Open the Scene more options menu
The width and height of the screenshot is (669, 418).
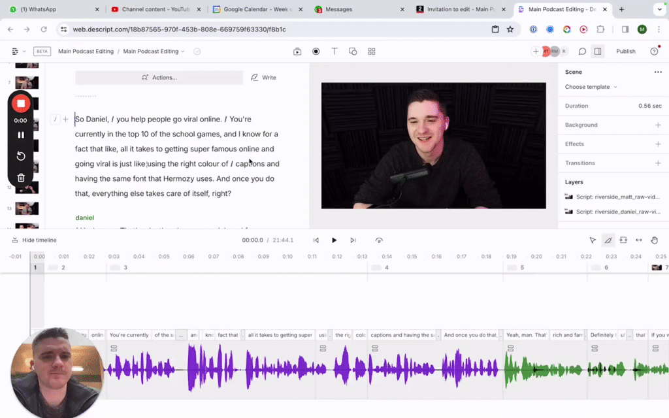pos(658,72)
